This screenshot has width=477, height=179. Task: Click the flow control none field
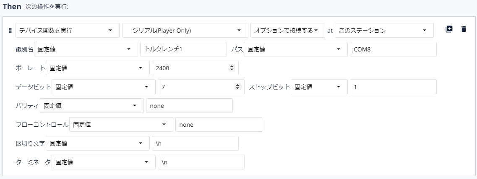219,124
